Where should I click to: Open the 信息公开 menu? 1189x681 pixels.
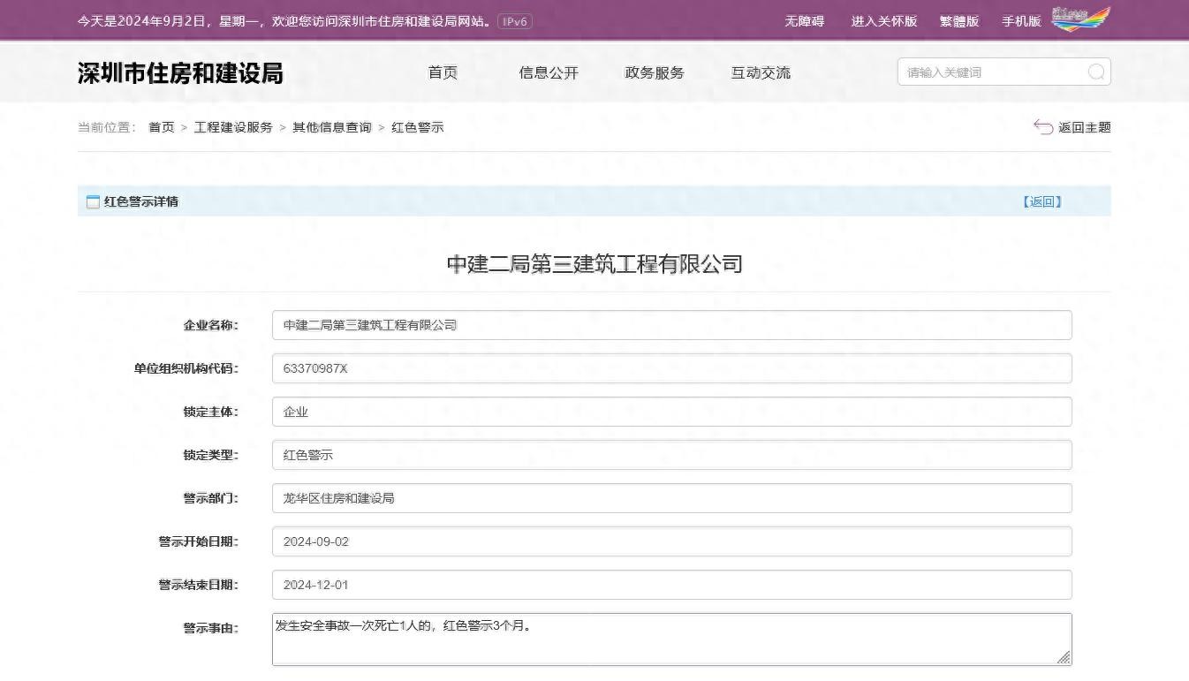[549, 72]
